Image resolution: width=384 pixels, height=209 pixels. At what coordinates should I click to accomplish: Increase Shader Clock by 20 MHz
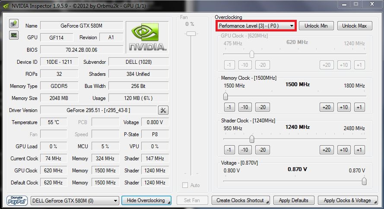[327, 150]
